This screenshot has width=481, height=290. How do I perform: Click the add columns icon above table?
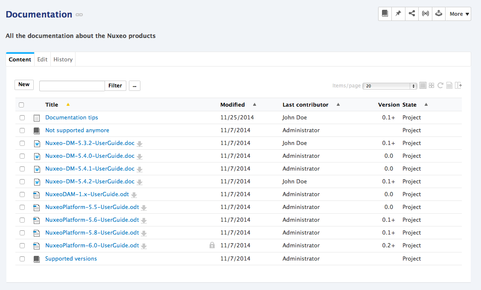tap(458, 86)
